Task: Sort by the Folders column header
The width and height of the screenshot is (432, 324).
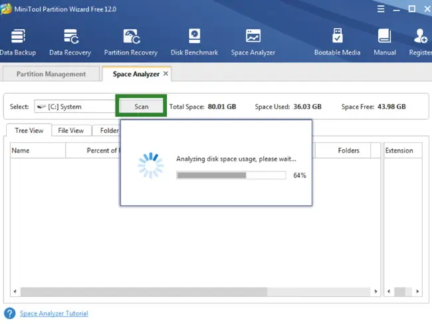Action: 343,150
